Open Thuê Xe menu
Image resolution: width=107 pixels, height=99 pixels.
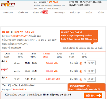[89, 13]
